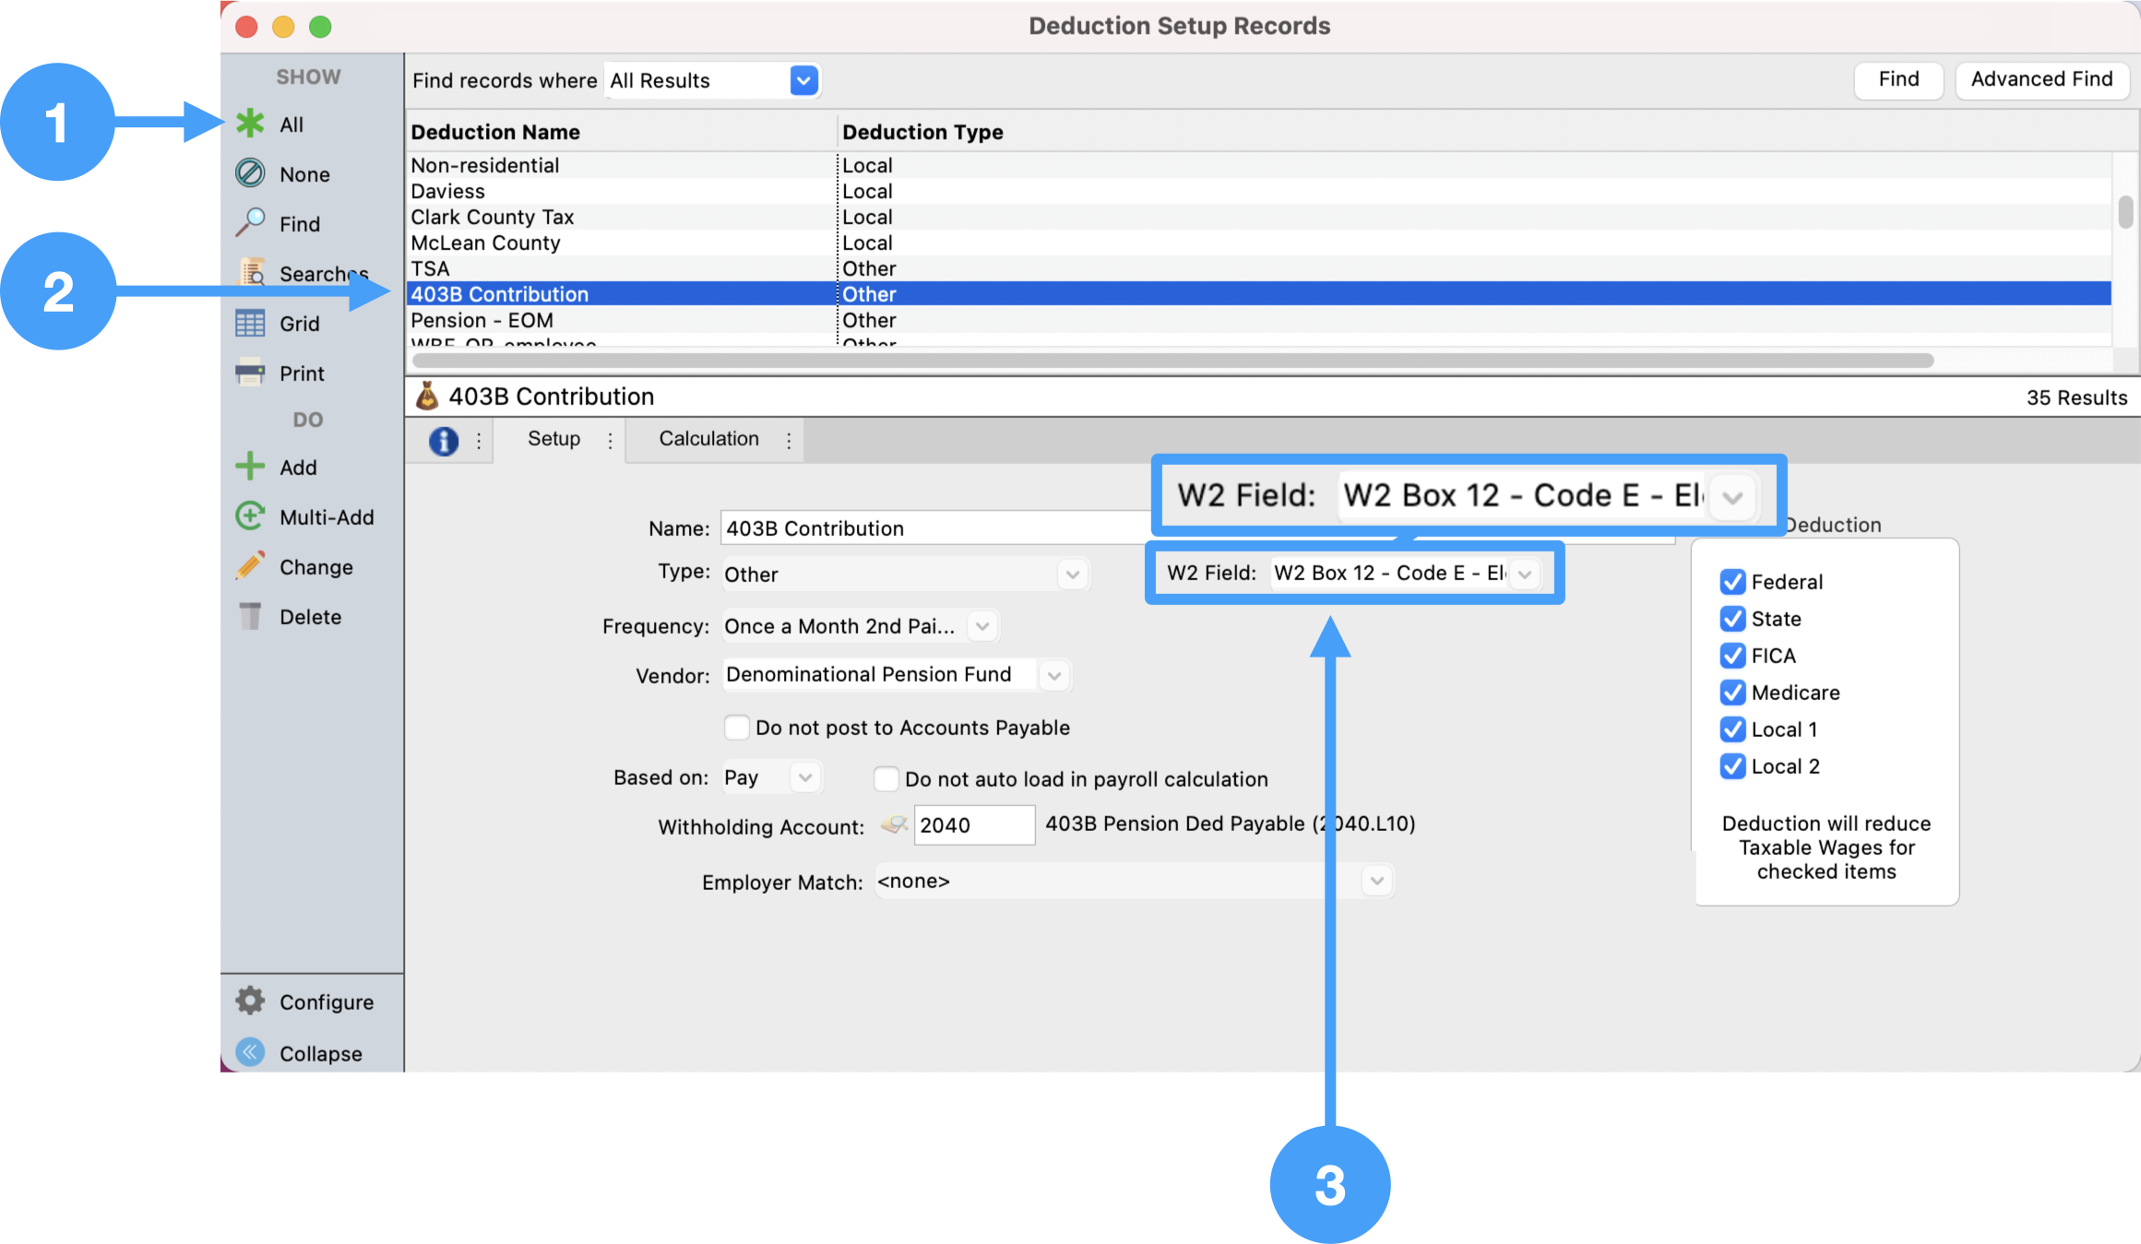The height and width of the screenshot is (1244, 2141).
Task: Toggle the Medicare checkbox
Action: [x=1732, y=693]
